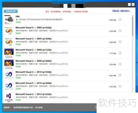Tick the VB6 checkbox
Image resolution: width=138 pixels, height=113 pixels.
pos(120,20)
